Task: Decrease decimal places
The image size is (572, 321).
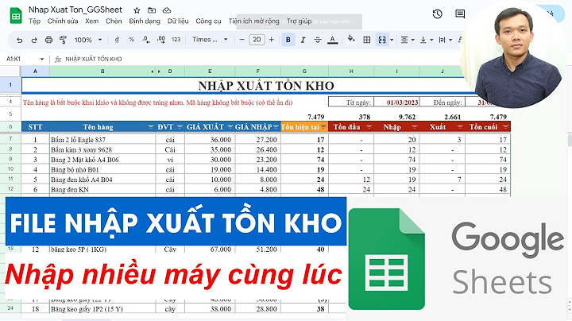Action: [x=146, y=40]
